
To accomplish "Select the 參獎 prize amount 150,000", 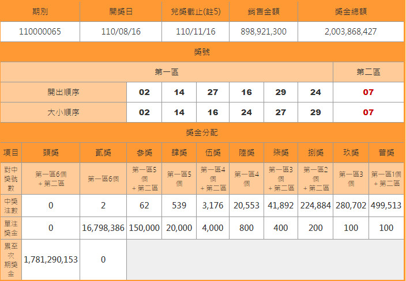I will (144, 228).
